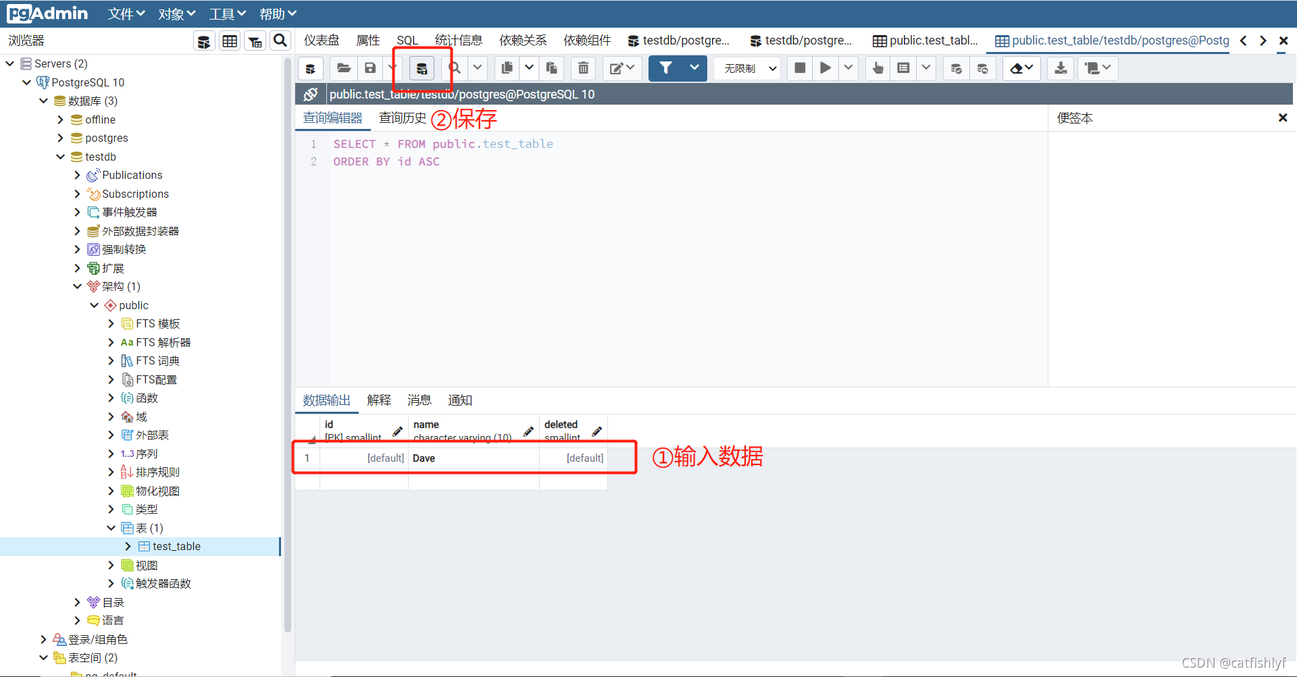This screenshot has height=677, width=1297.
Task: Click the Clear eraser toolbar icon
Action: click(x=1021, y=68)
